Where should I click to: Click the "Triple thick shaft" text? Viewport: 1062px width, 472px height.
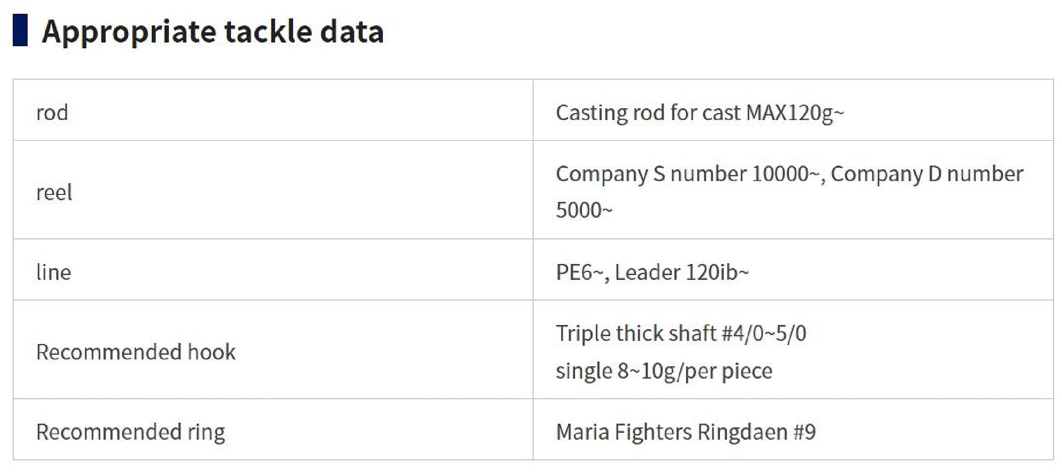(x=636, y=333)
